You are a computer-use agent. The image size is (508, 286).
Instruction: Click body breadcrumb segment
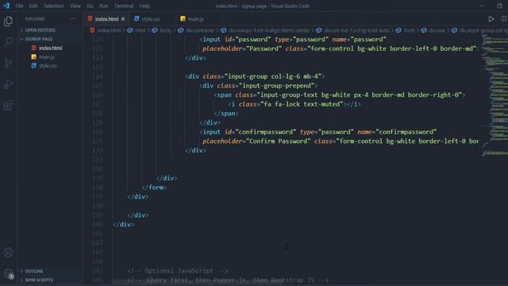[166, 30]
